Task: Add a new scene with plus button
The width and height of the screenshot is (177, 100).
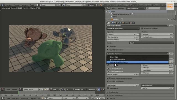Action: (x=82, y=5)
